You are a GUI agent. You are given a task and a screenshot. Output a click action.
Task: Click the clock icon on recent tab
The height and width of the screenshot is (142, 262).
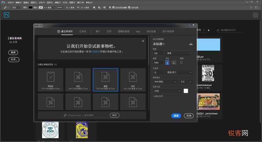tap(58, 32)
